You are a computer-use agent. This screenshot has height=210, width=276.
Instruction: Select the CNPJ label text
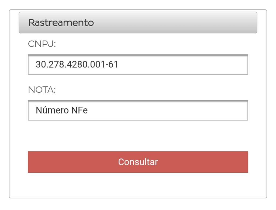click(x=42, y=44)
